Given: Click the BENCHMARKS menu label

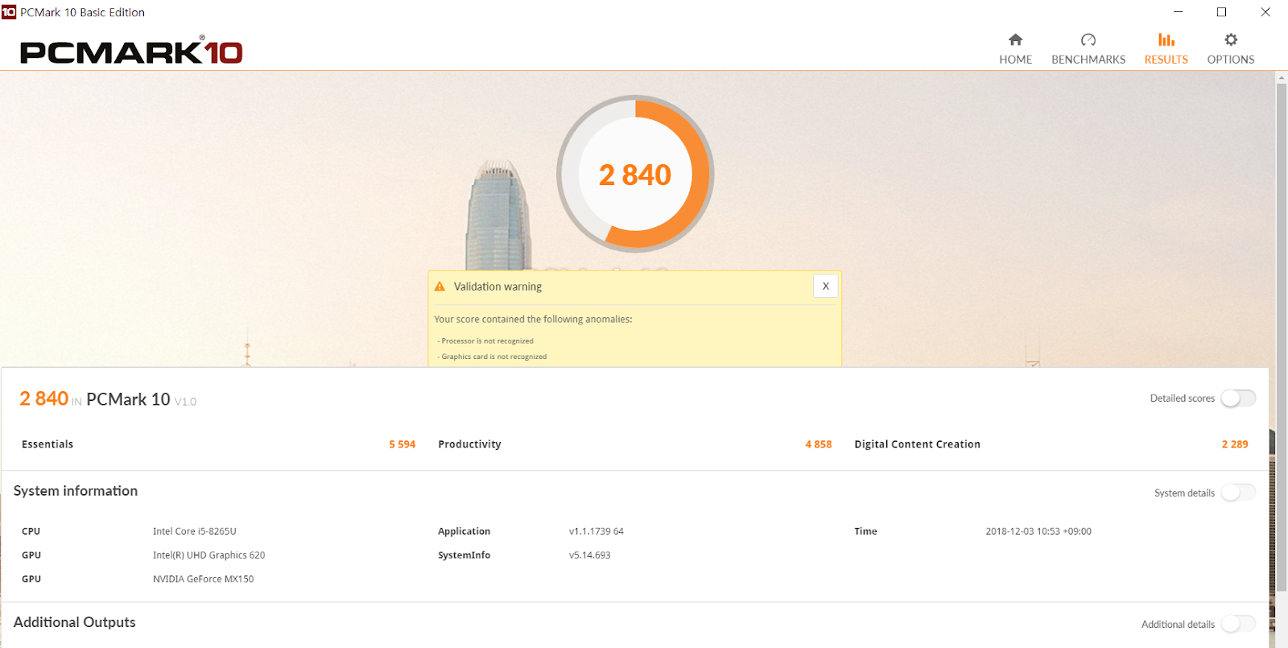Looking at the screenshot, I should click(1088, 60).
